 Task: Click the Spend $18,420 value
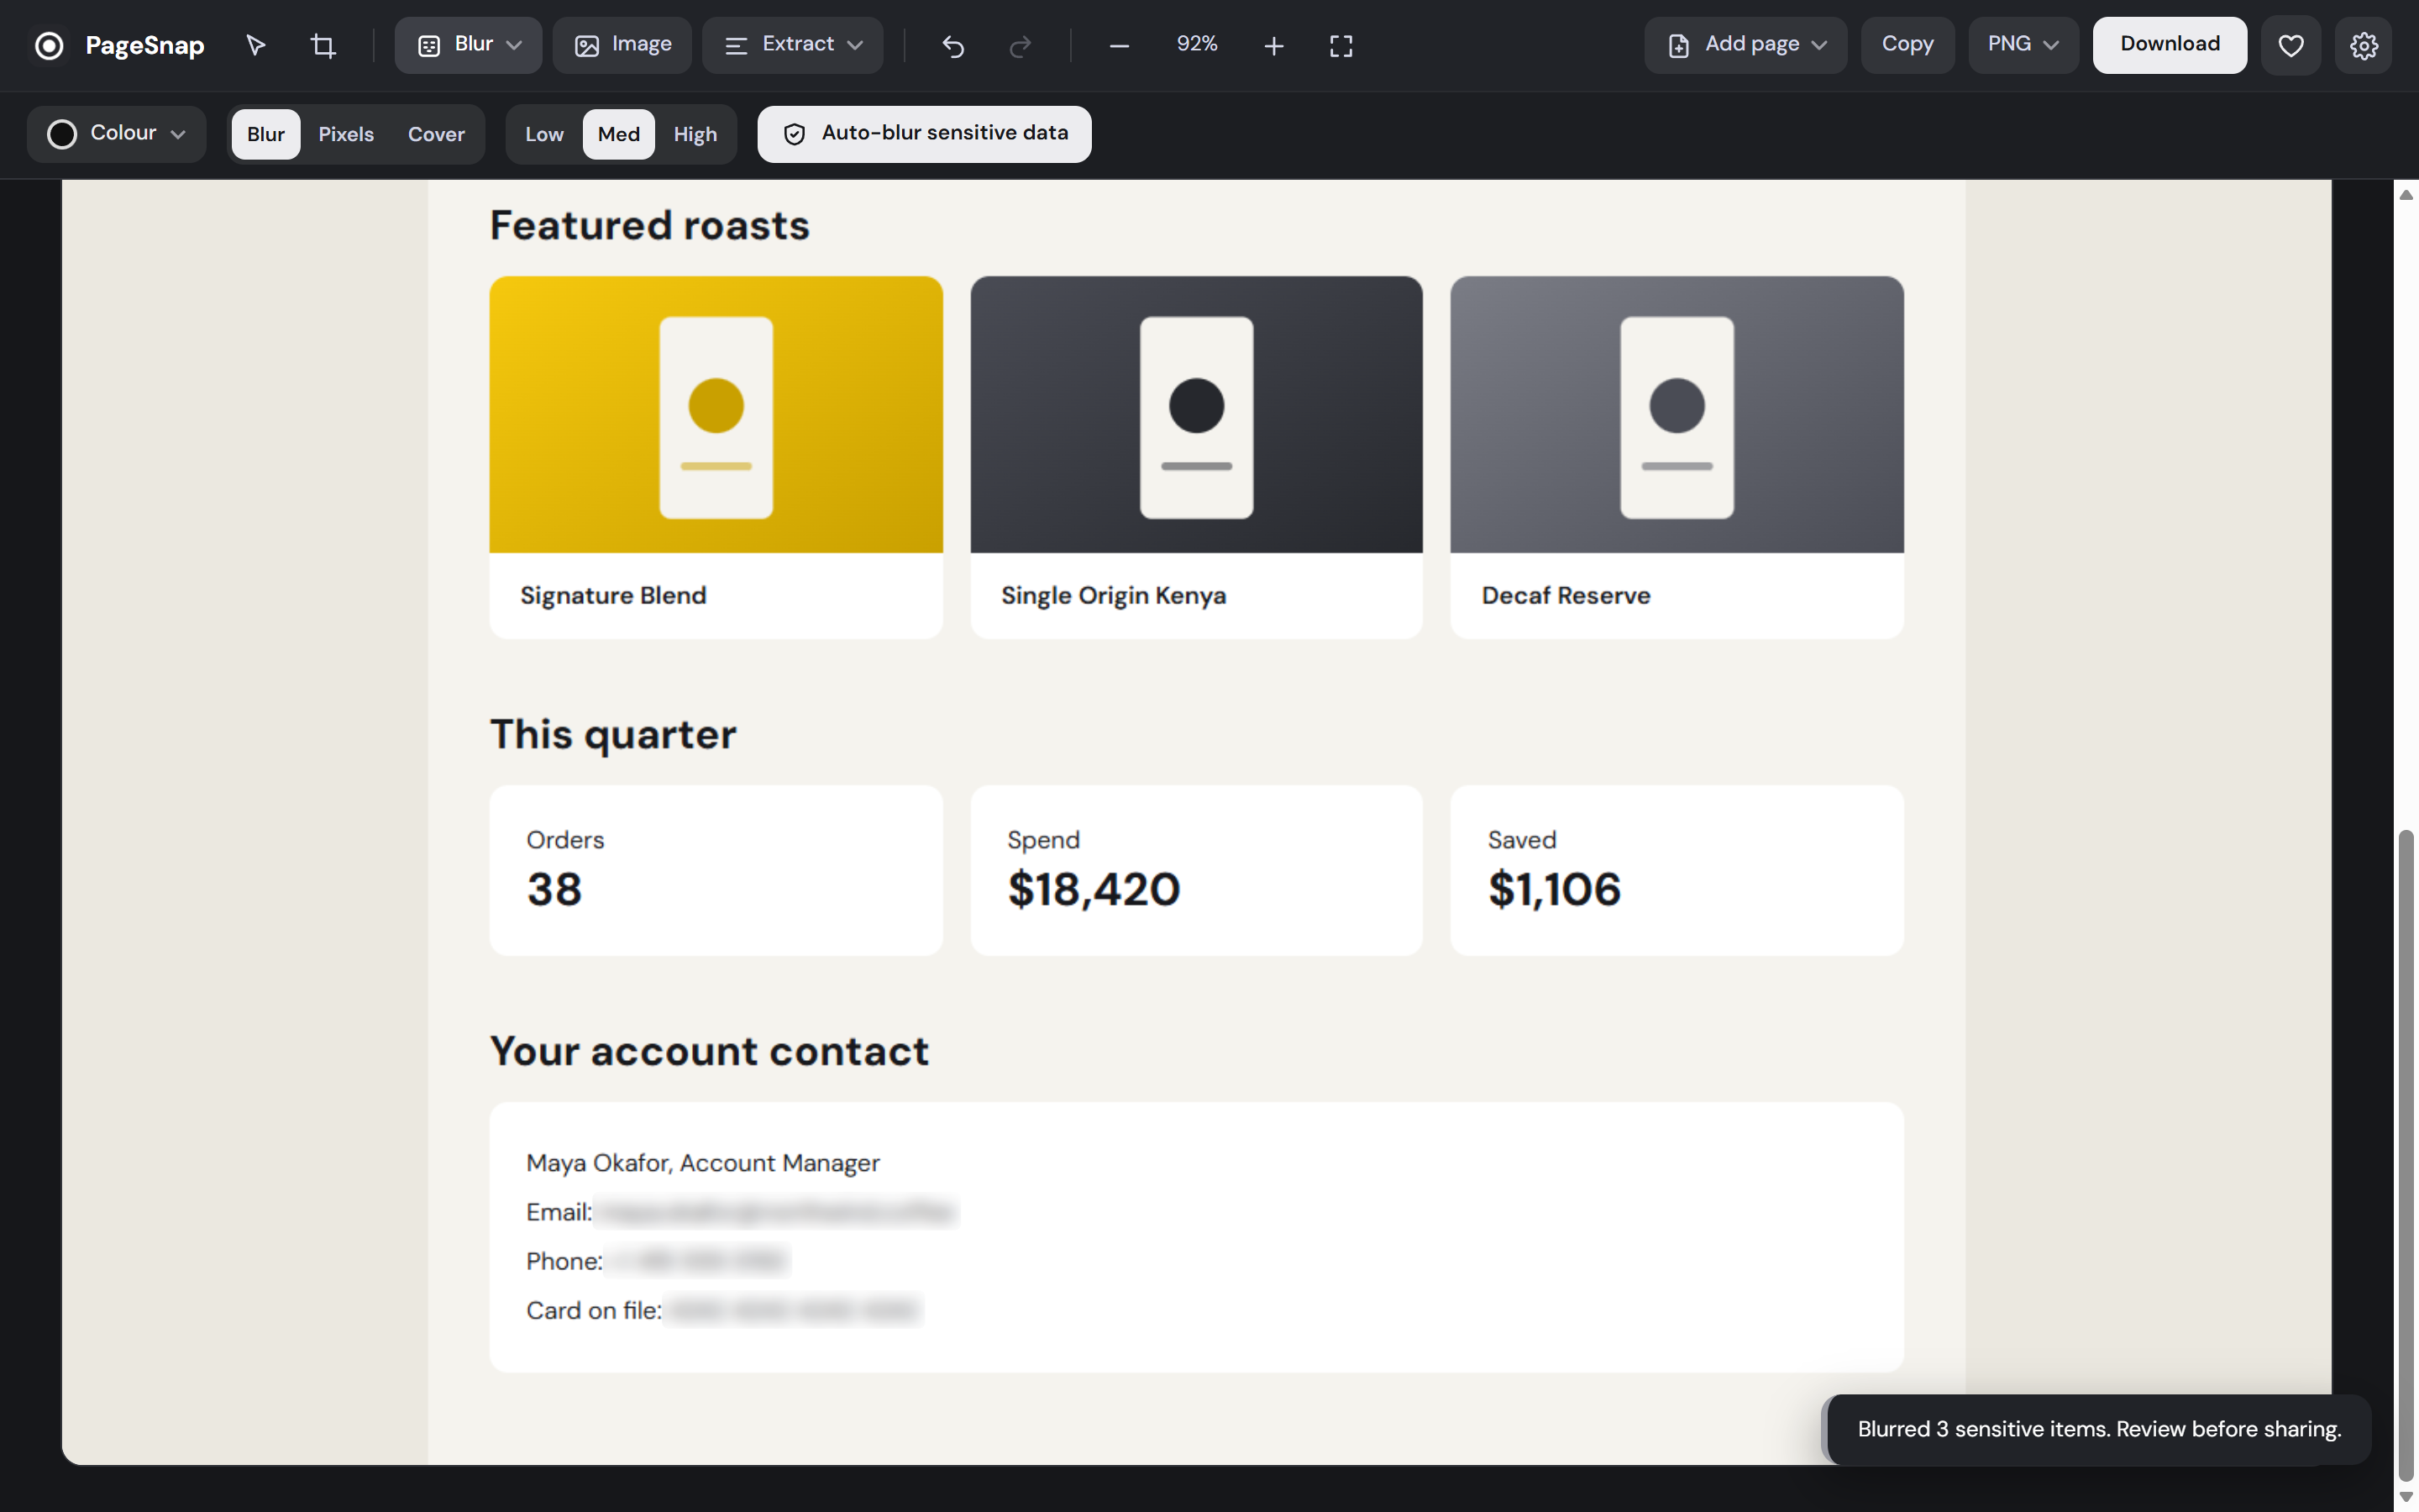[1094, 889]
